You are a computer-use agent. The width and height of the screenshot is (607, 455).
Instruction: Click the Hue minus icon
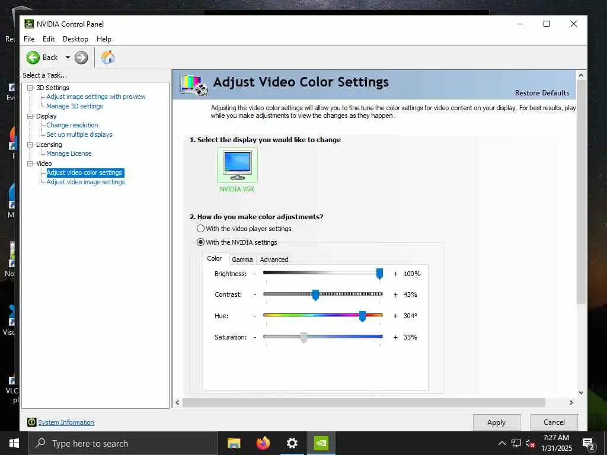[x=255, y=316]
